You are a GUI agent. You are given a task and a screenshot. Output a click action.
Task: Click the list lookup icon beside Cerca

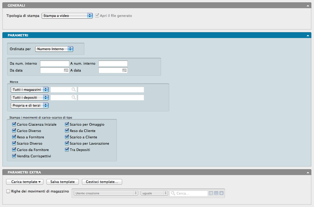pos(211,193)
